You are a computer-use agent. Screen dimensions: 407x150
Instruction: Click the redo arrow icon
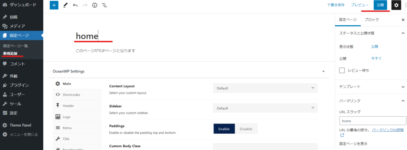coord(85,5)
